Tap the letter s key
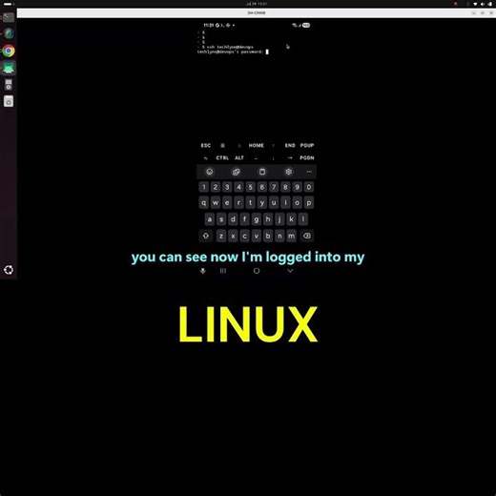Viewport: 496px width, 496px height. point(221,219)
